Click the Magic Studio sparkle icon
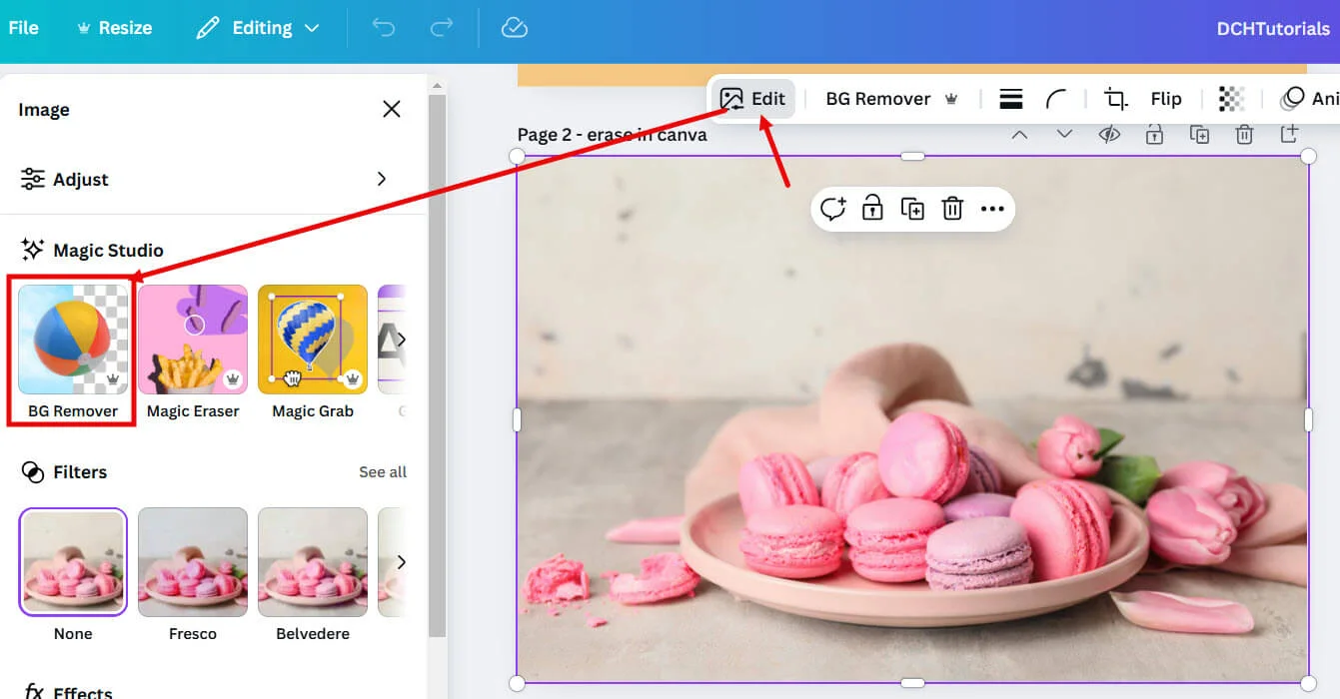The height and width of the screenshot is (699, 1340). (33, 250)
